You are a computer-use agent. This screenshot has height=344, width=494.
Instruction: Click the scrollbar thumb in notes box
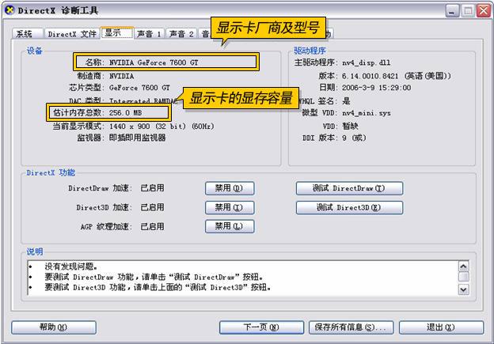pyautogui.click(x=463, y=277)
